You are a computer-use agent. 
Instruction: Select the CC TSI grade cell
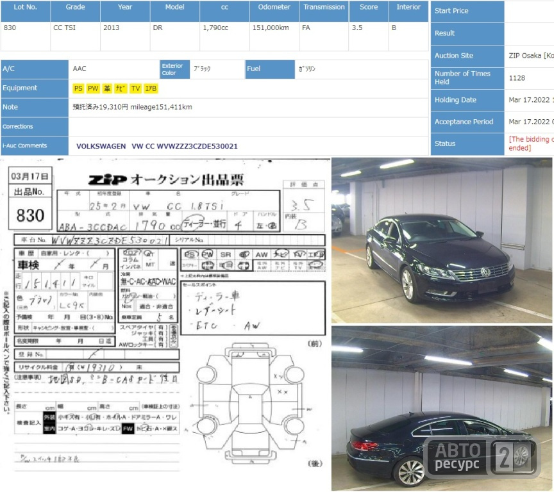click(75, 37)
